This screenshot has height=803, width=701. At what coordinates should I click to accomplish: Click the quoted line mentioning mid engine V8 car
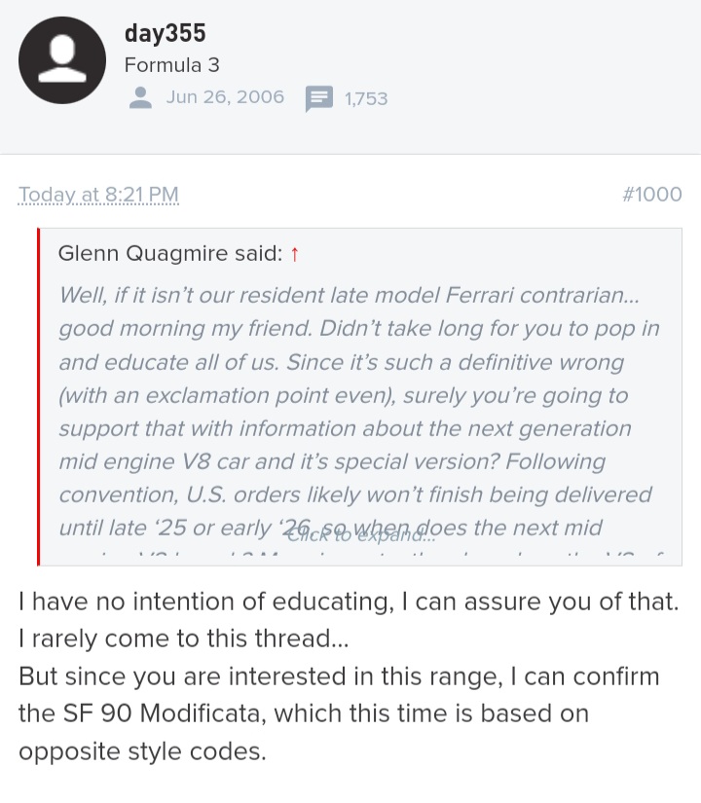(332, 462)
